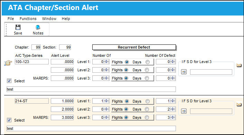
Task: Select Days radio for 214-ST Level 2
Action: 147,109
